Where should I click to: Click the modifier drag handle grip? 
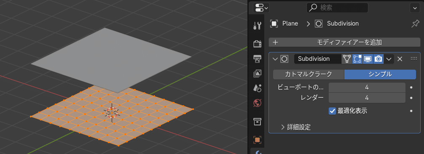[x=414, y=58]
